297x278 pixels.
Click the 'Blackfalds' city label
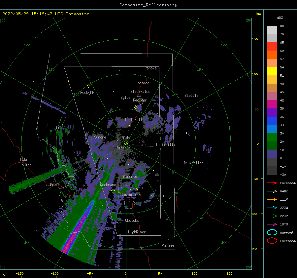click(x=140, y=92)
